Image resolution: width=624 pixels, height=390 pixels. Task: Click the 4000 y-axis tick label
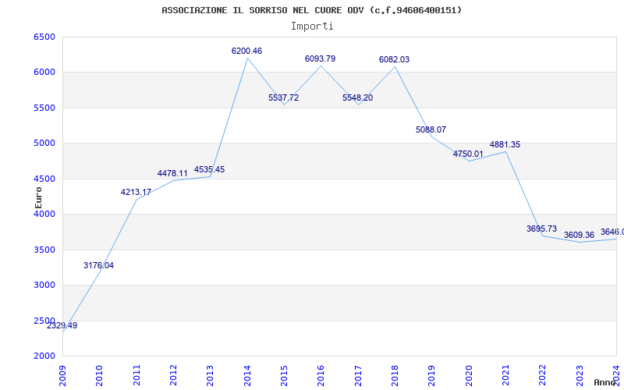pyautogui.click(x=44, y=214)
